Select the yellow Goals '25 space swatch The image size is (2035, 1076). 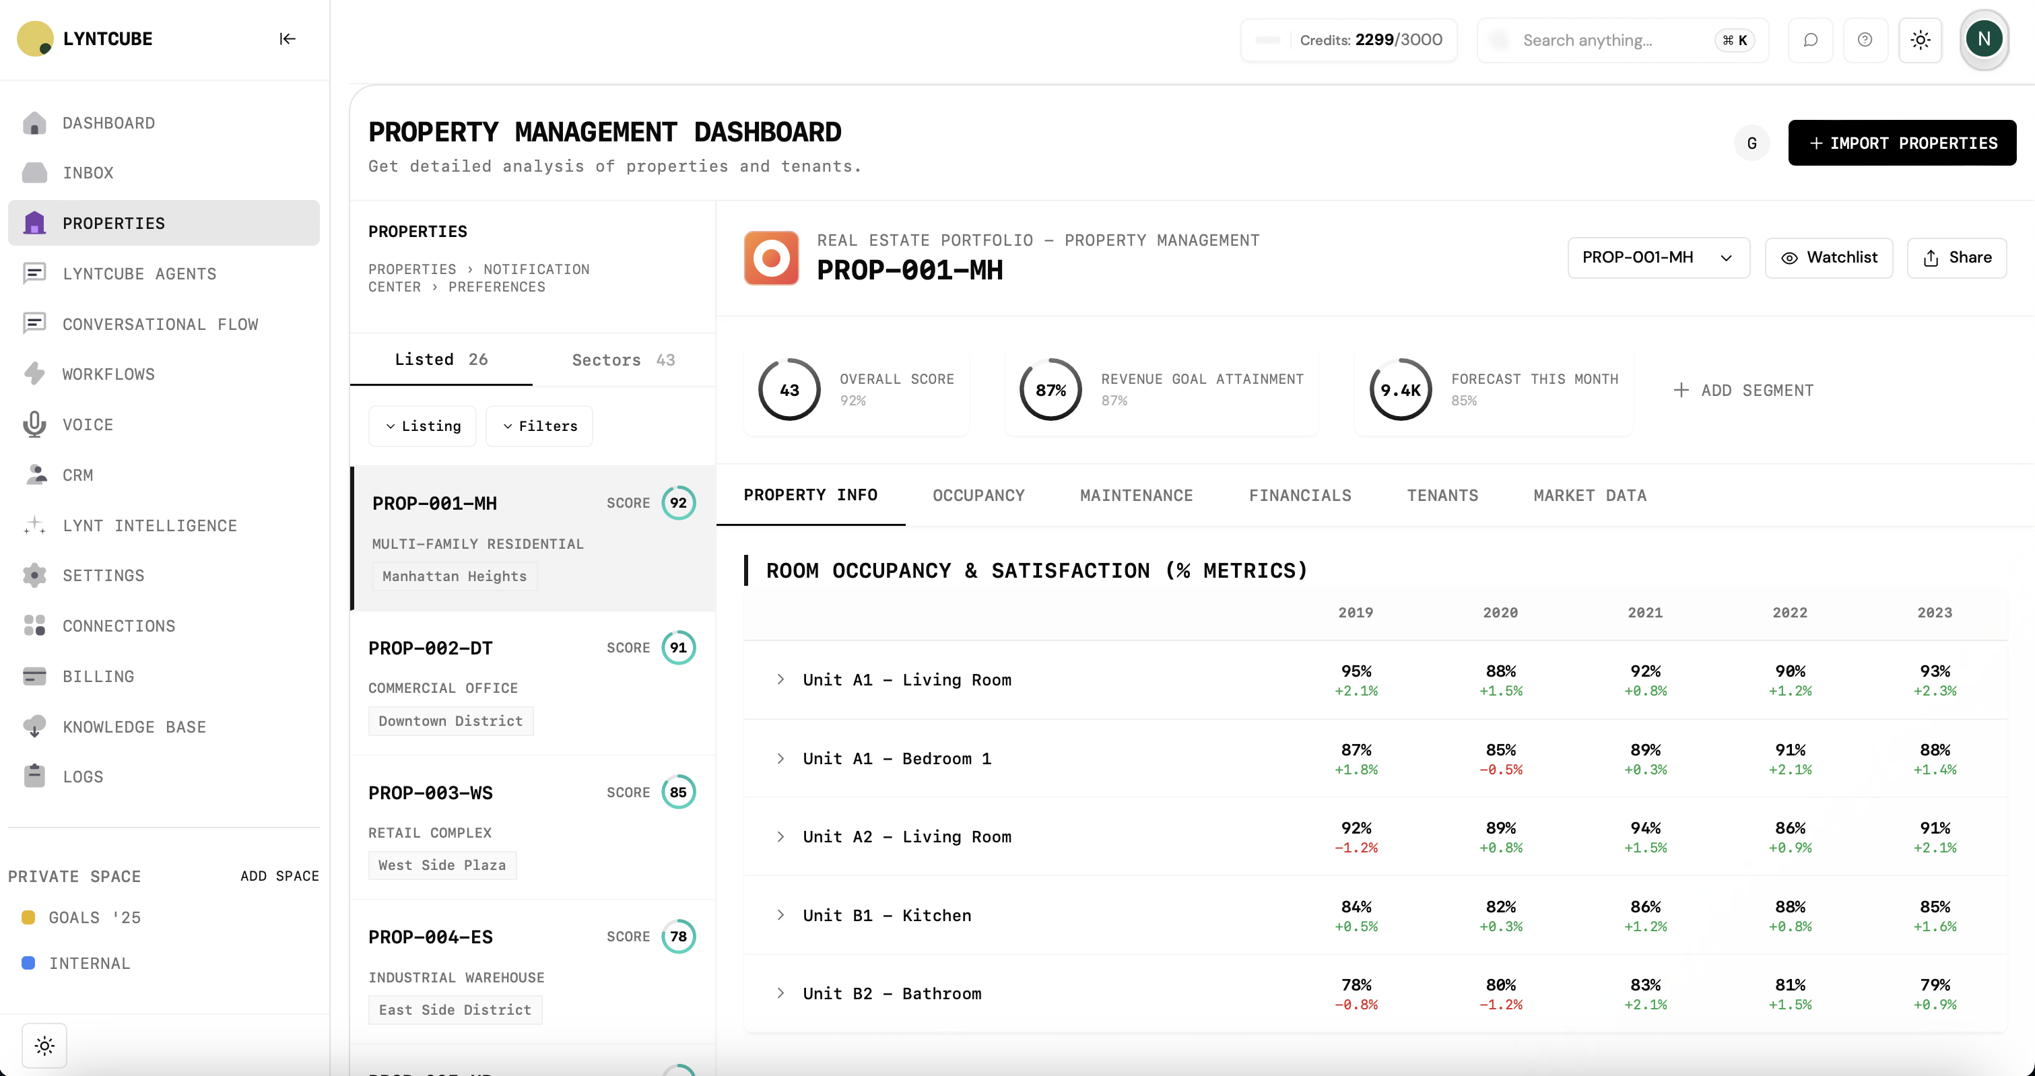coord(28,917)
